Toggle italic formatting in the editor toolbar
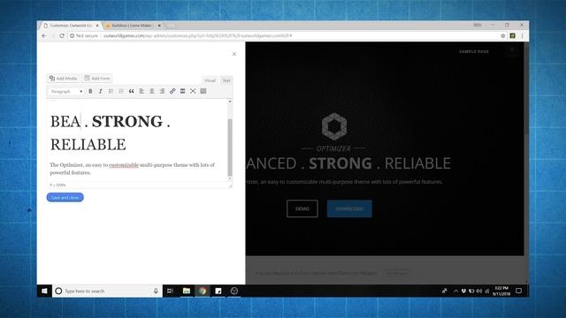 100,91
